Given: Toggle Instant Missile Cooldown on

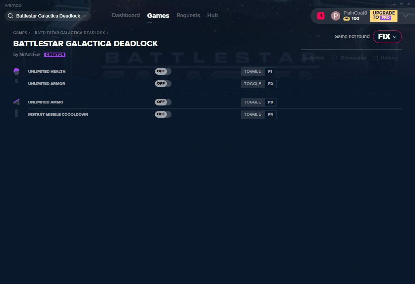Looking at the screenshot, I should click(163, 114).
